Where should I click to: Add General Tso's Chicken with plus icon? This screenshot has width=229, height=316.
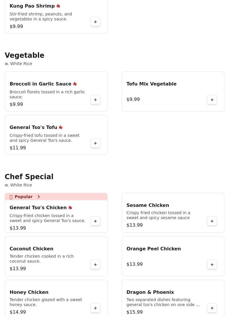pyautogui.click(x=95, y=221)
